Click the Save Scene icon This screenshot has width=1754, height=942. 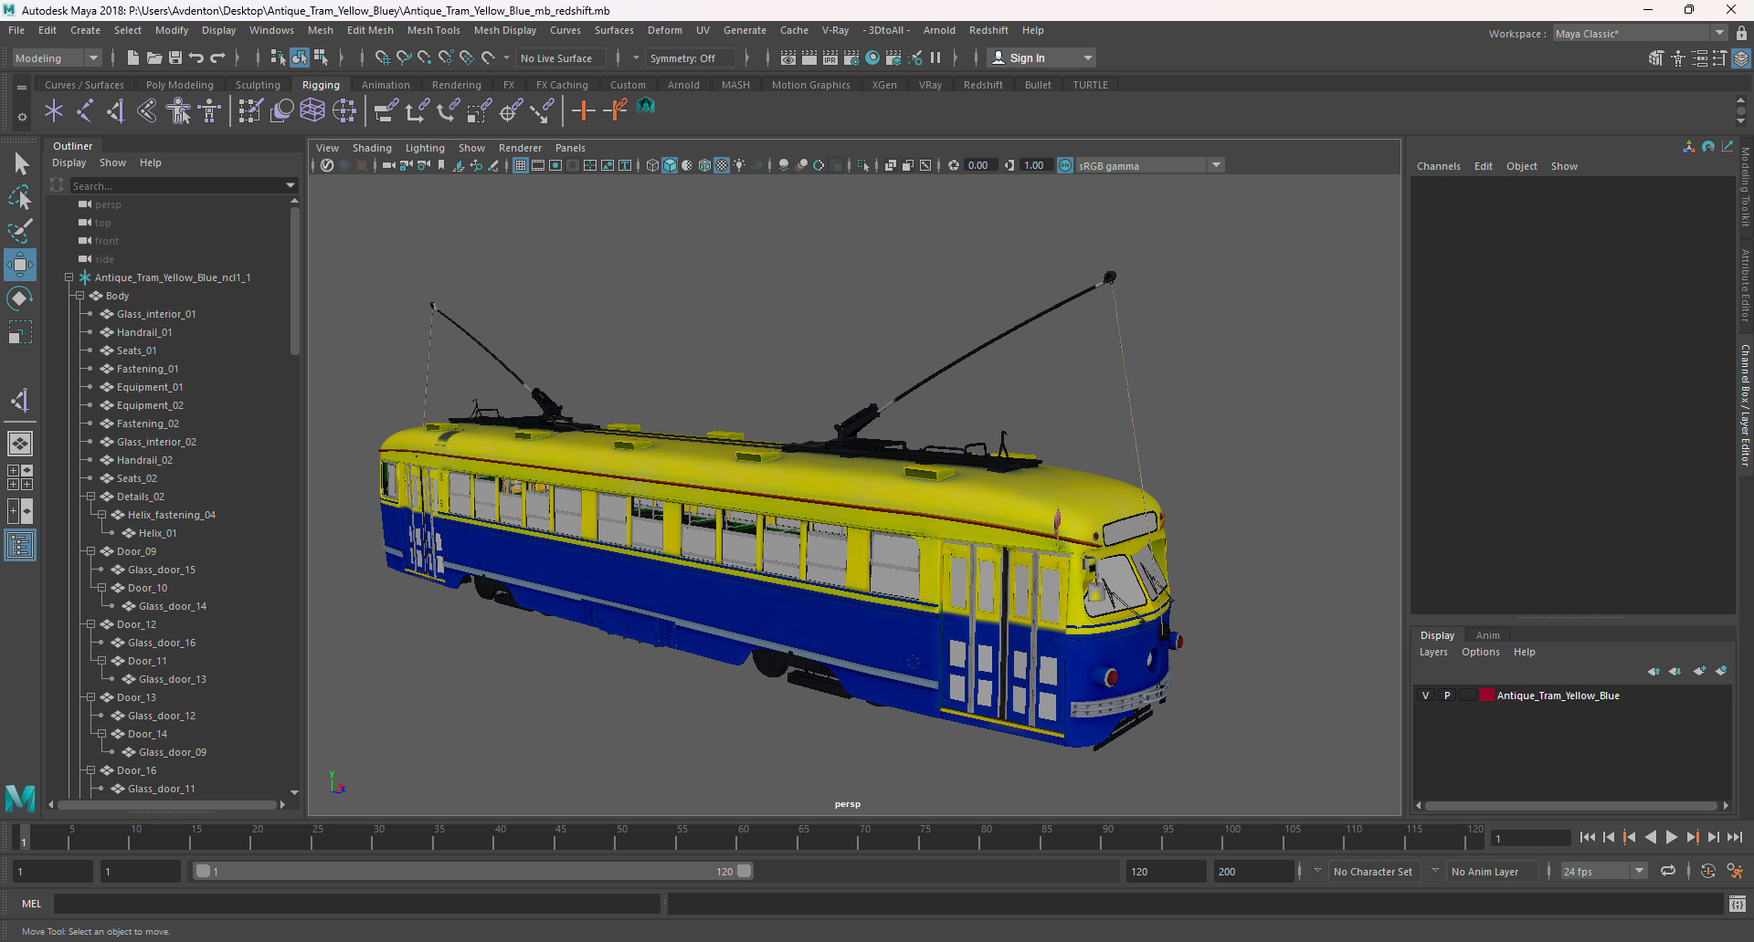tap(175, 58)
